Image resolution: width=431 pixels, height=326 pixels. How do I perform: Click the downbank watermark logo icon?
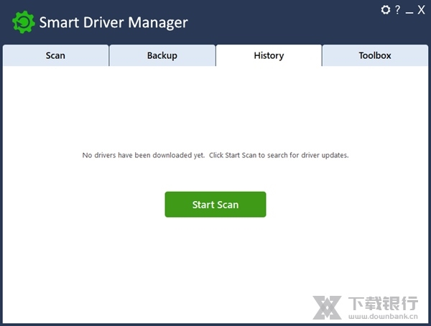pos(328,308)
